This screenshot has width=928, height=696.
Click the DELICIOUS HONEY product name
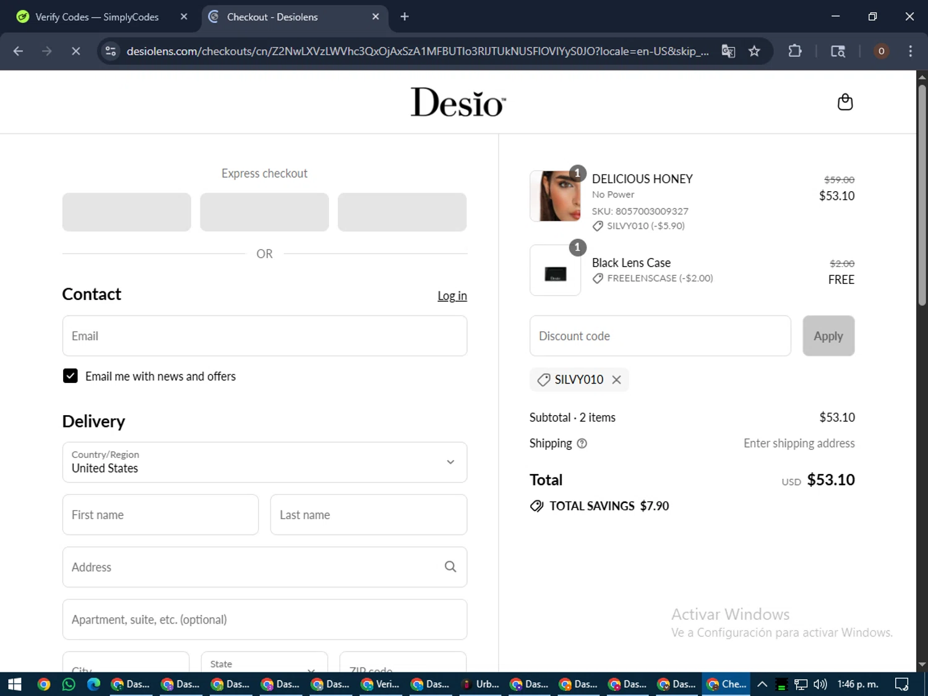(642, 179)
